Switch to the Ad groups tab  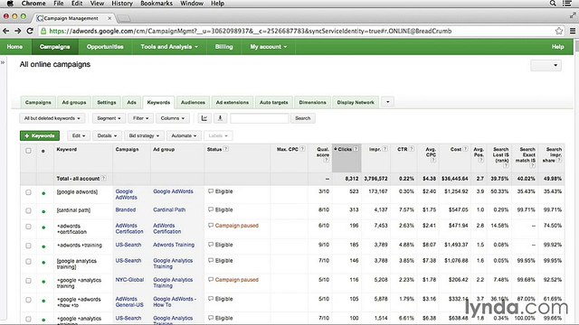pos(74,102)
